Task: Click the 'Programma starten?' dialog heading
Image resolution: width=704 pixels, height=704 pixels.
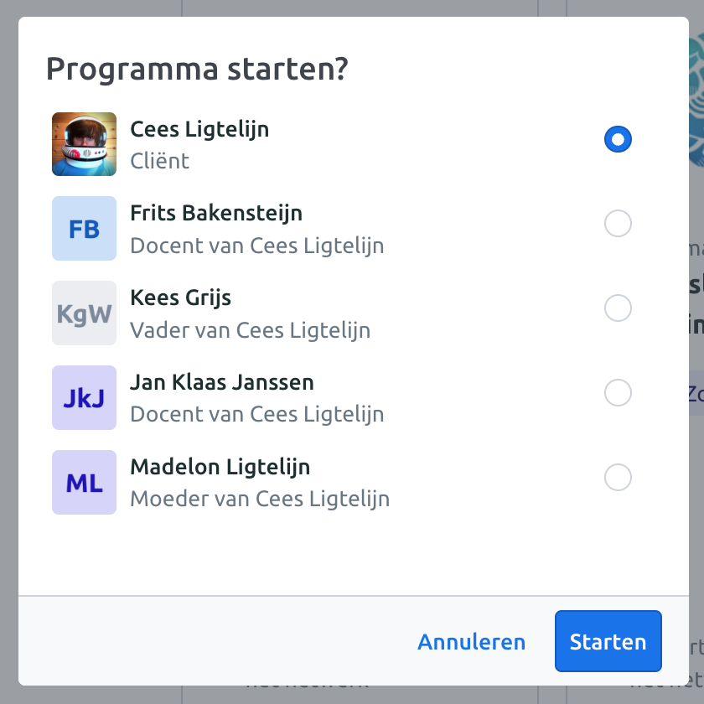Action: pos(197,69)
